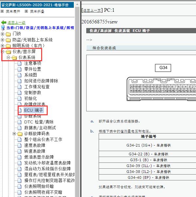Viewport: 196px width, 197px height.
Task: Click the G34 connector diagram
Action: tap(161, 89)
